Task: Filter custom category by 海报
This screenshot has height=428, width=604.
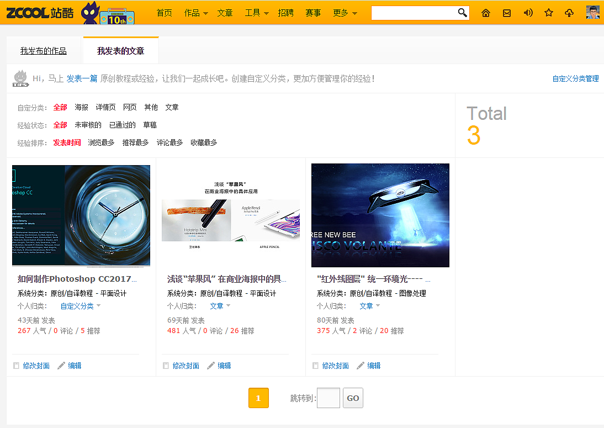Action: (x=81, y=107)
